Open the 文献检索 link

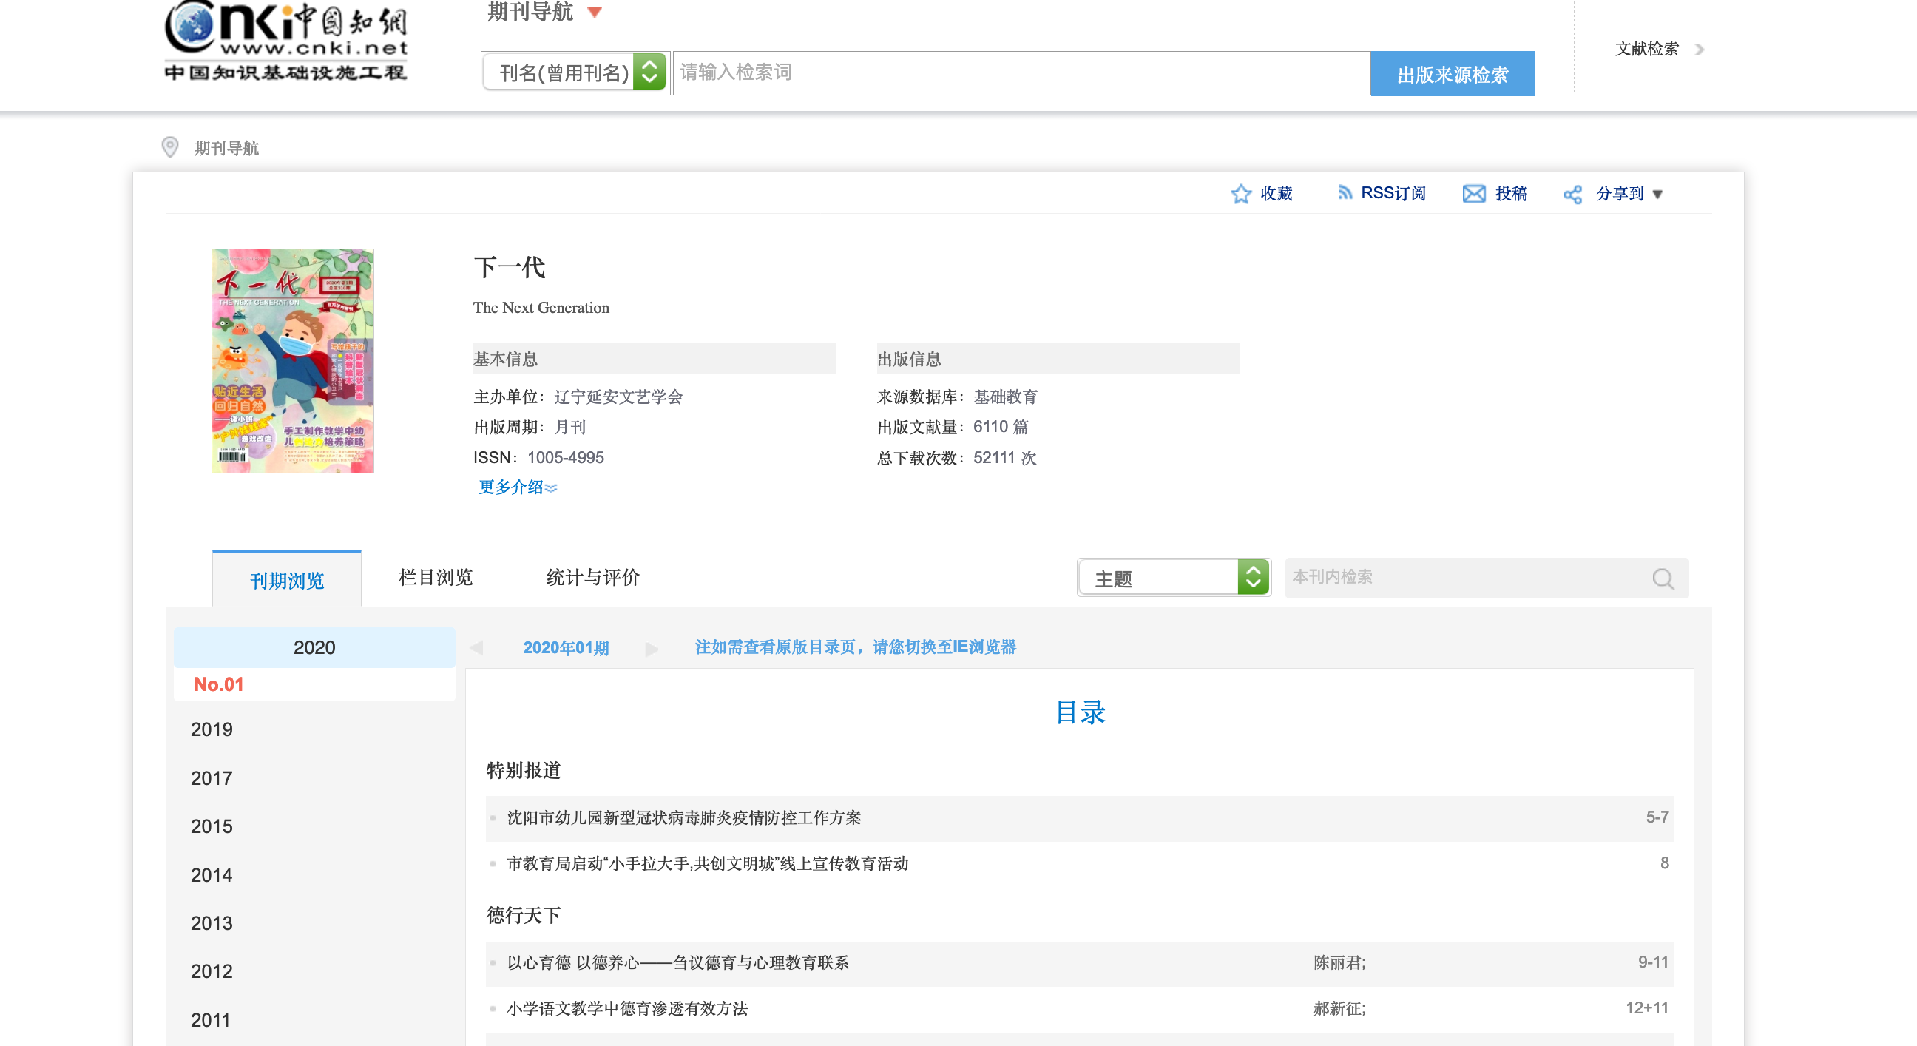click(1647, 49)
